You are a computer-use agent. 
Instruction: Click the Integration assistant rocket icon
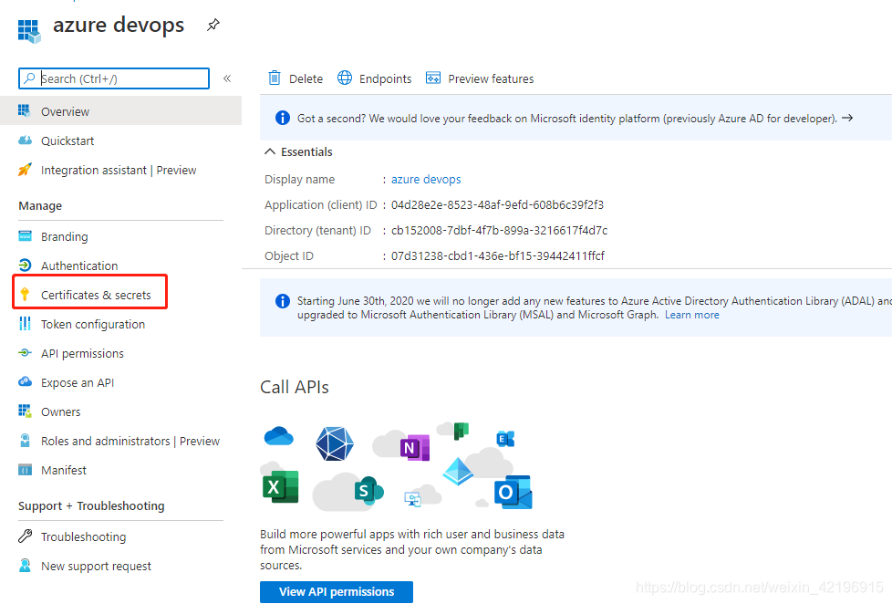[x=25, y=170]
